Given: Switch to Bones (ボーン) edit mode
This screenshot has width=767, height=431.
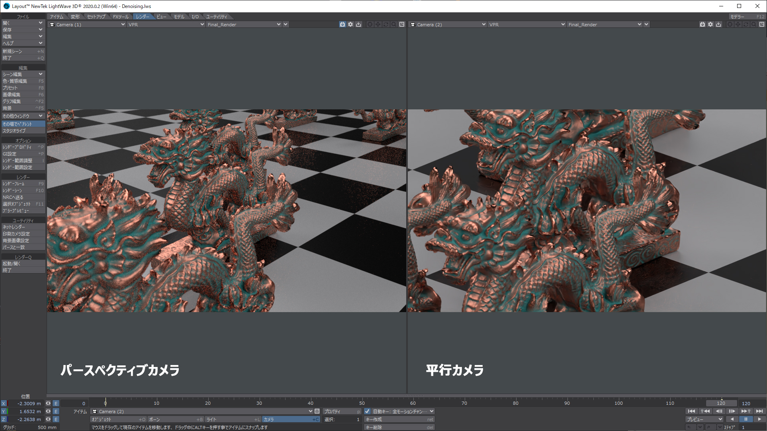Looking at the screenshot, I should tap(176, 419).
